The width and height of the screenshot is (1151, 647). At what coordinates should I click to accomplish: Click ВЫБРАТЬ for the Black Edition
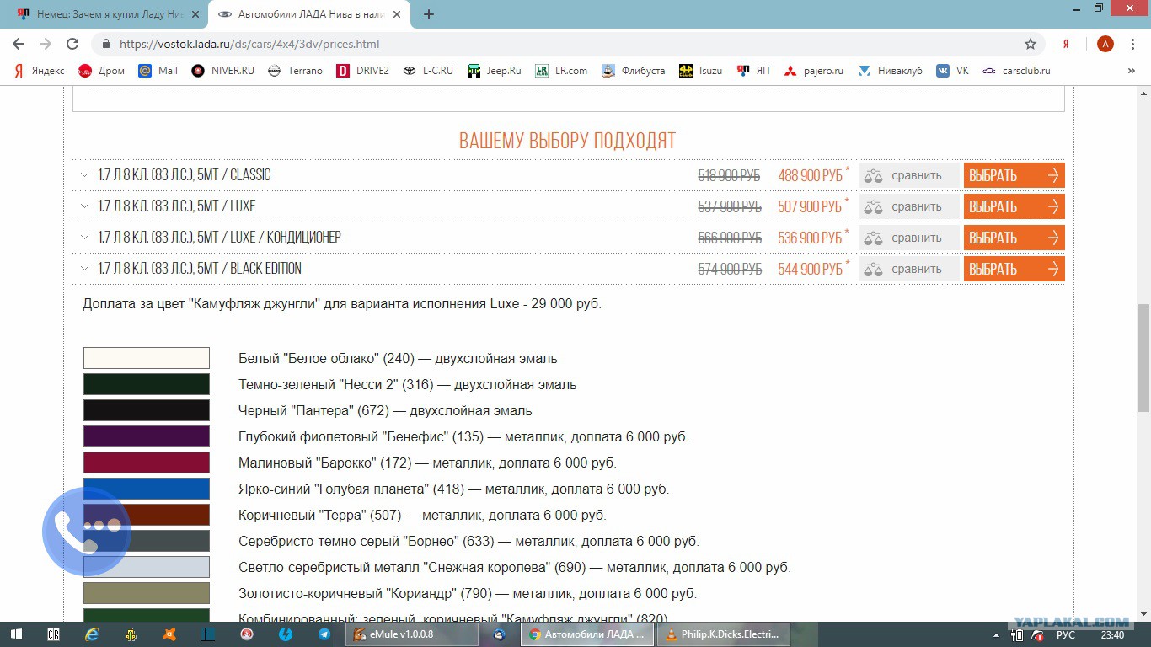coord(1014,269)
